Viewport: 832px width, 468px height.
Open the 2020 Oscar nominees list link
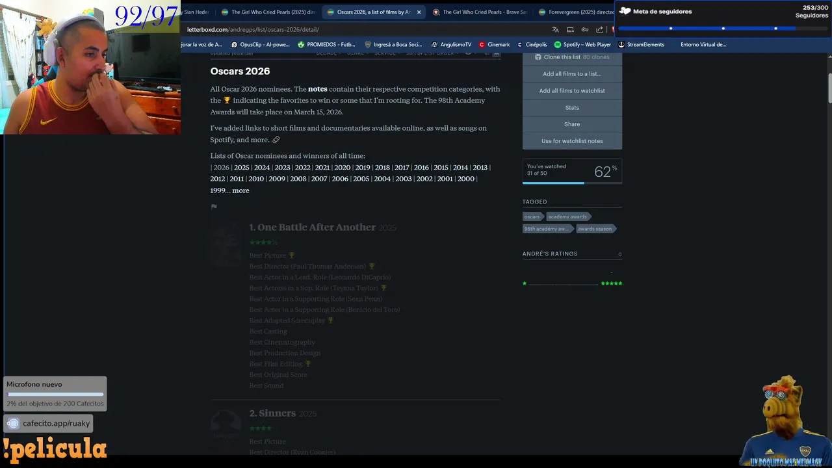coord(342,168)
